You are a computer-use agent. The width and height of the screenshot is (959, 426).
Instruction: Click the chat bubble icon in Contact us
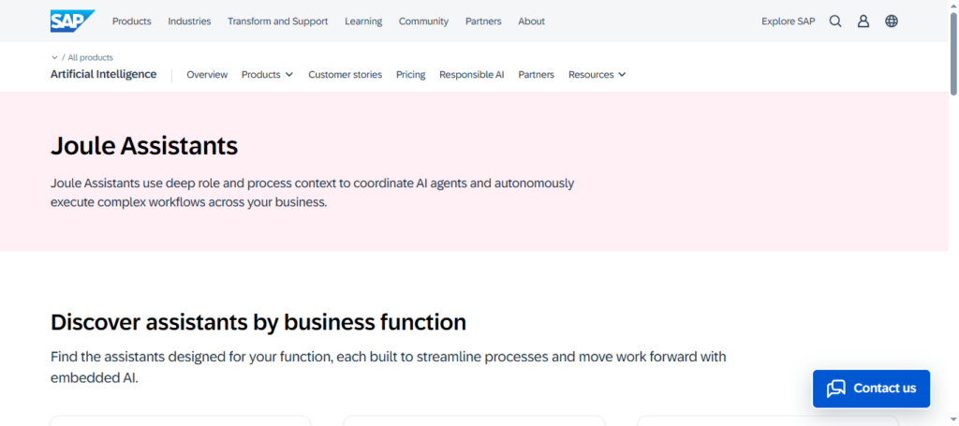pos(835,389)
